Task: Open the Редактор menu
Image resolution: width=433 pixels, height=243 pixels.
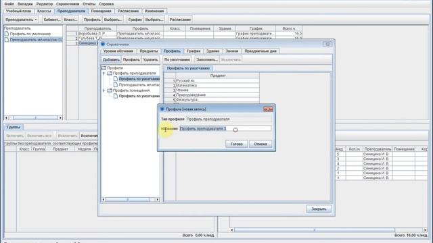Action: coord(45,4)
